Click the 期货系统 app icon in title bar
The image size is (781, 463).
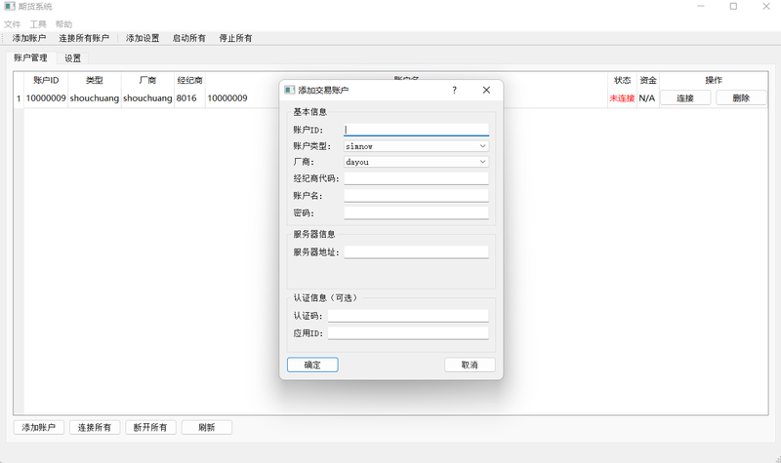(x=10, y=7)
